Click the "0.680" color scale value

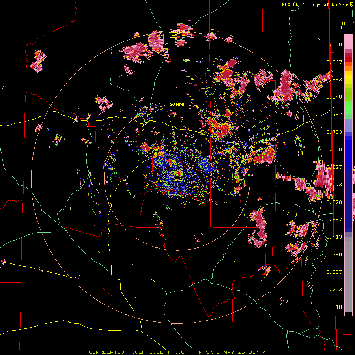tap(334, 149)
